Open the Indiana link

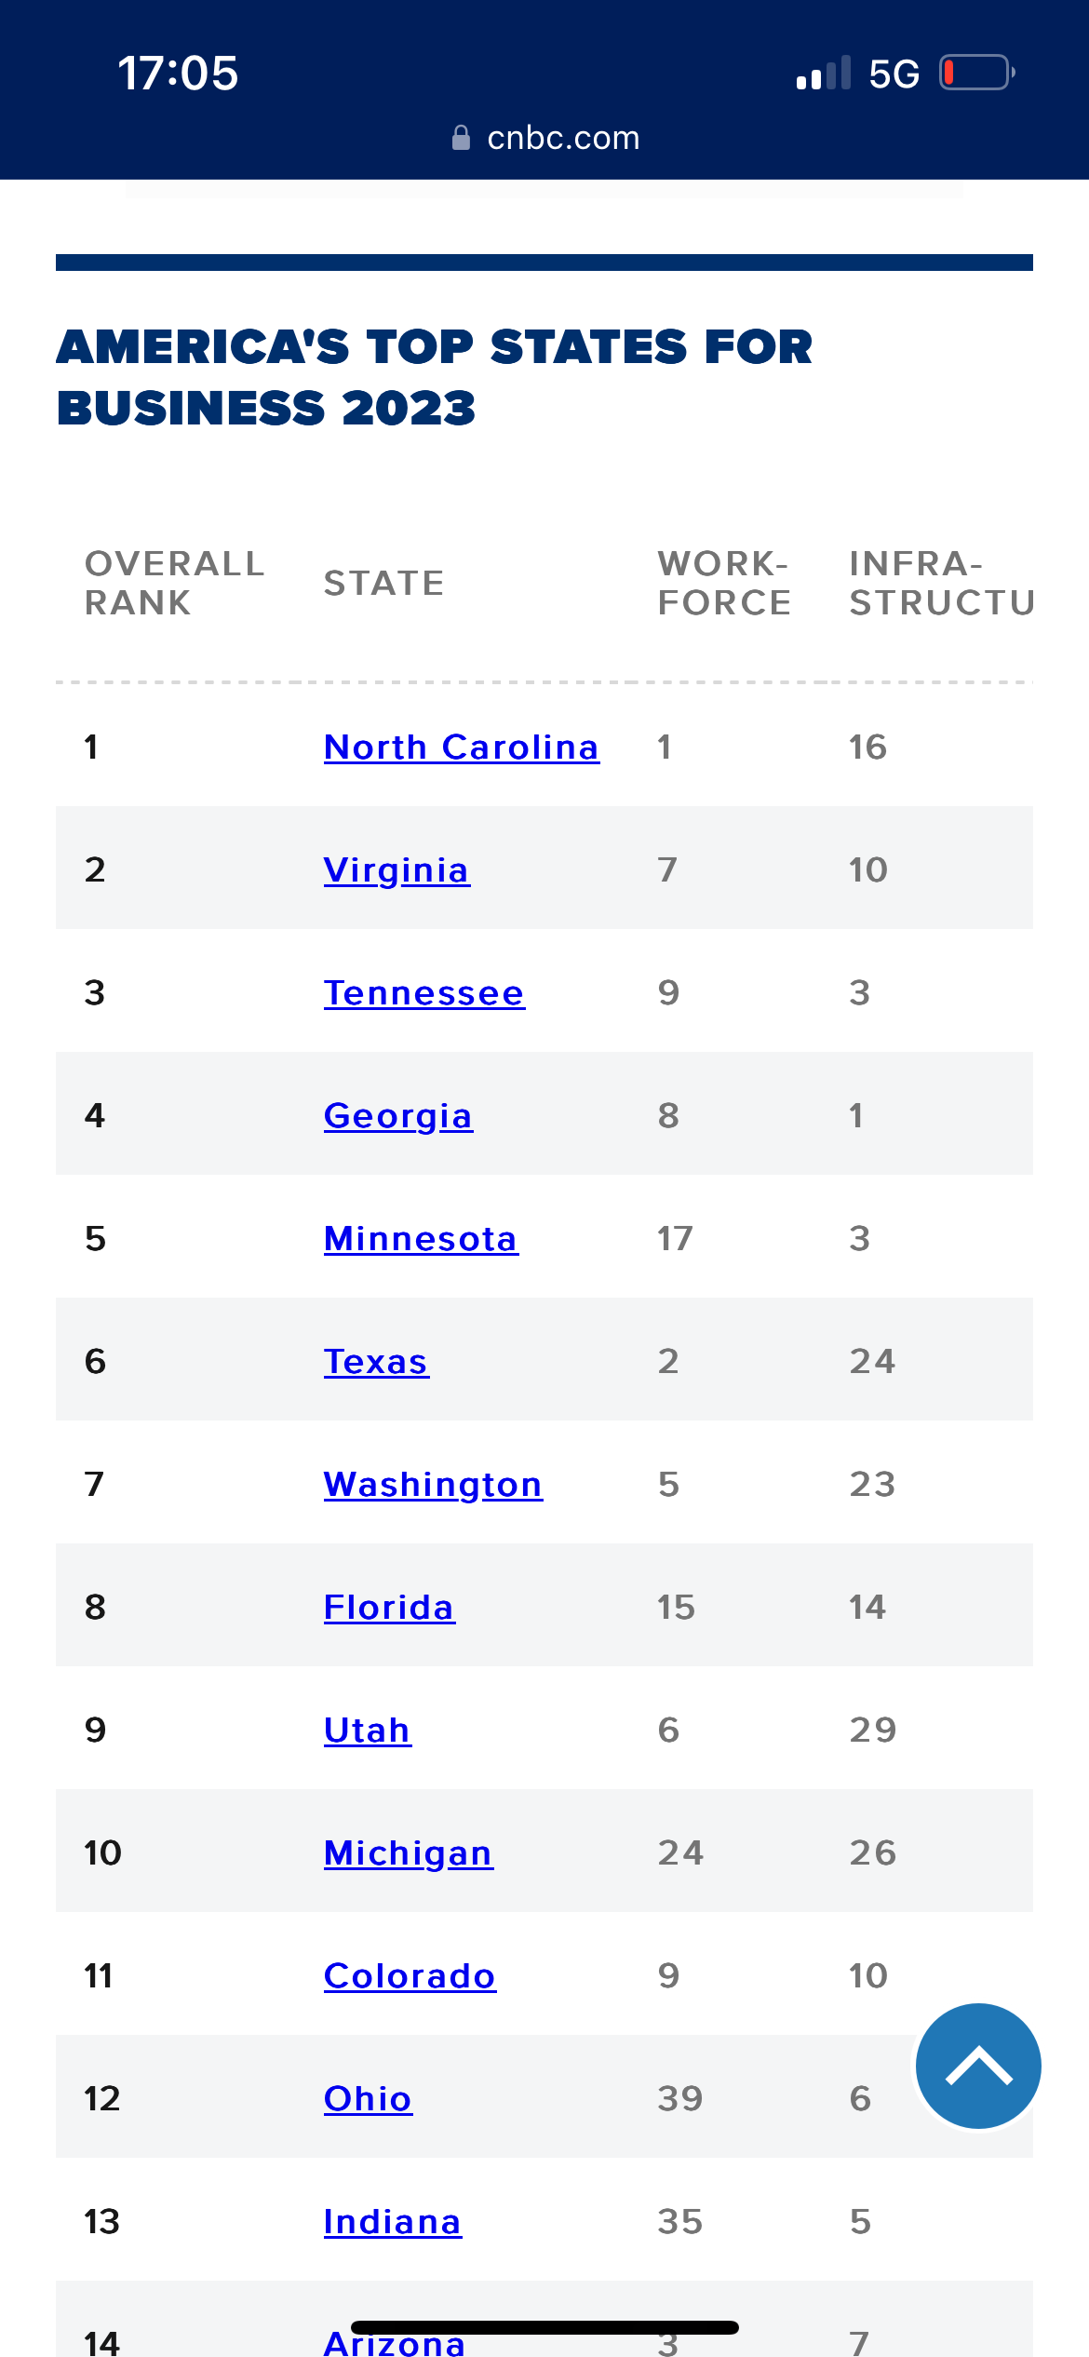[393, 2221]
